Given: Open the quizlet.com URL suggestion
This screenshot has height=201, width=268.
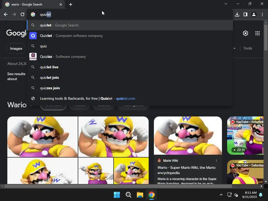Looking at the screenshot, I should 130,98.
